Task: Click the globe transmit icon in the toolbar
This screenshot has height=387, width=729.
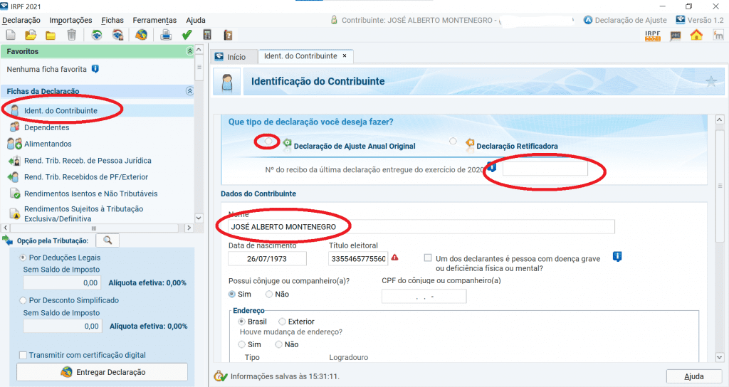Action: 142,35
